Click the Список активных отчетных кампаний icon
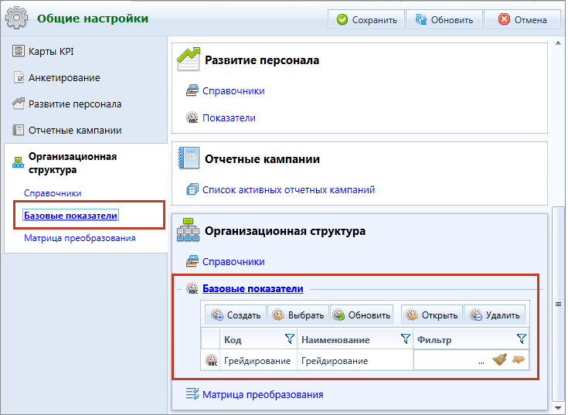This screenshot has height=415, width=568. click(192, 189)
